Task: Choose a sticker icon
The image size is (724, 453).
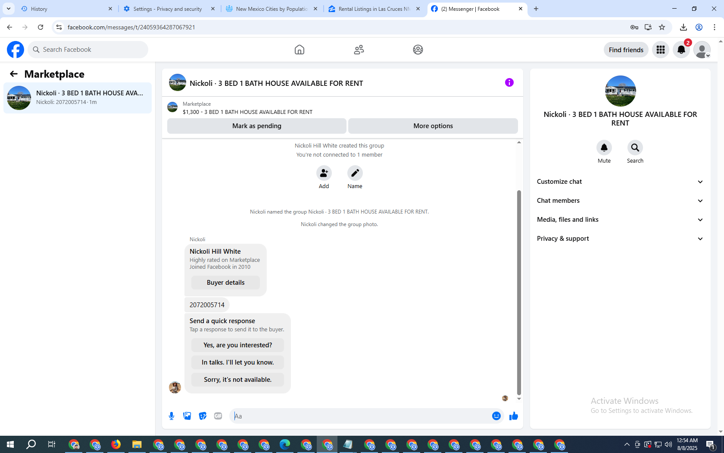Action: (x=203, y=416)
